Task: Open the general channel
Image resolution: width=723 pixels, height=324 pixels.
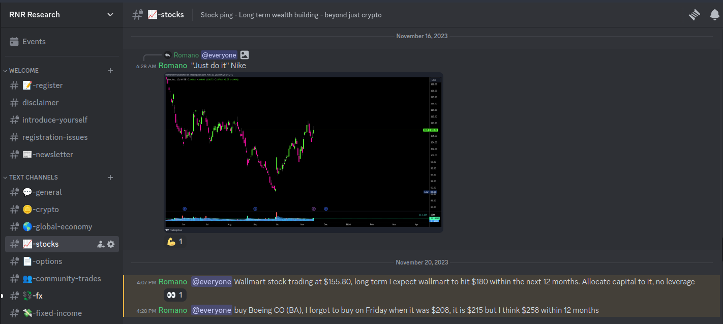Action: coord(62,192)
